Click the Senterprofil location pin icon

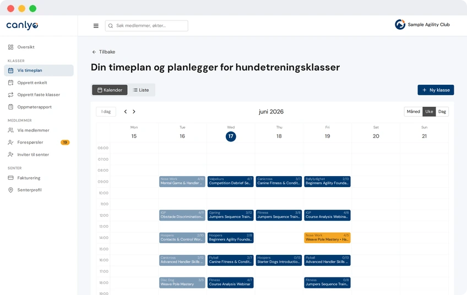point(10,190)
